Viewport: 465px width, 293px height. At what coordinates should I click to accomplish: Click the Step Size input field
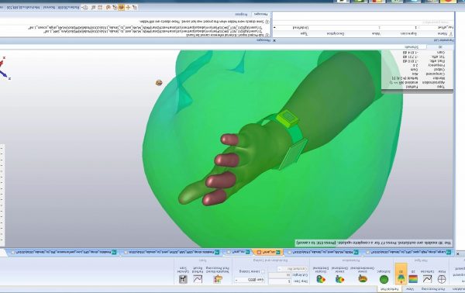(x=280, y=281)
